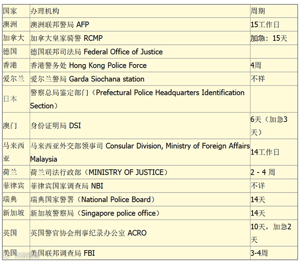The height and width of the screenshot is (261, 299).
Task: Click 身份证明局 DSI cell
Action: point(140,126)
